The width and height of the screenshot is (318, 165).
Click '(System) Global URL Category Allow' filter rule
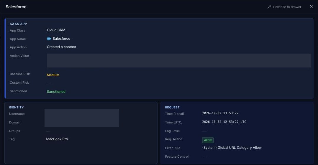[232, 148]
